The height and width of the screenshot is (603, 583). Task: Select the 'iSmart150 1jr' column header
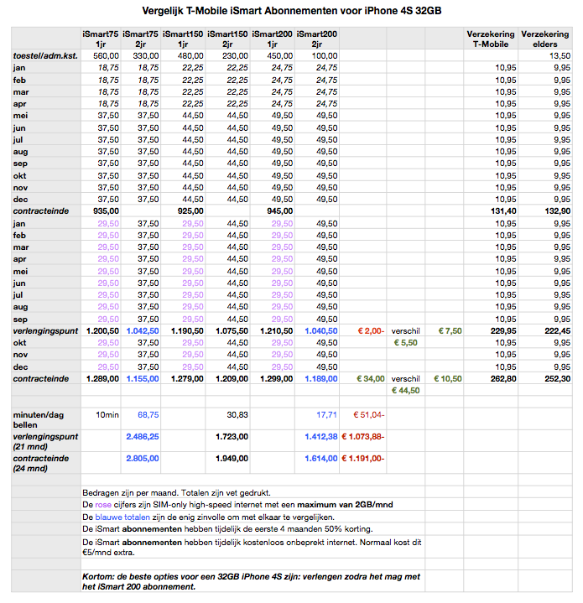(183, 39)
